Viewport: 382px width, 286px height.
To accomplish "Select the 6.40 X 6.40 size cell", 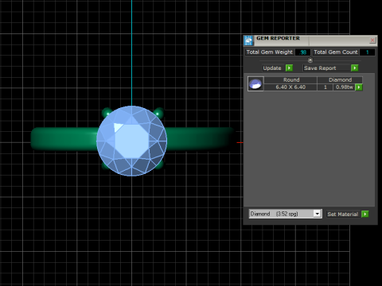I will click(290, 87).
